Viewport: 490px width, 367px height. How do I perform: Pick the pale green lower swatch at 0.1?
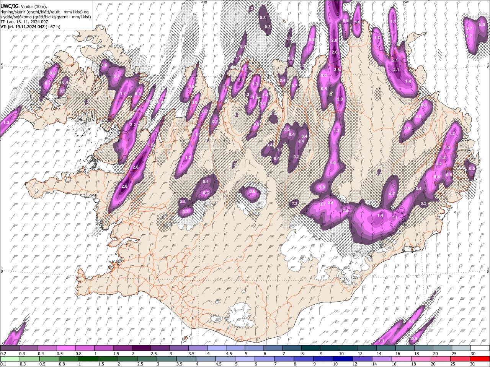[x=10, y=359]
